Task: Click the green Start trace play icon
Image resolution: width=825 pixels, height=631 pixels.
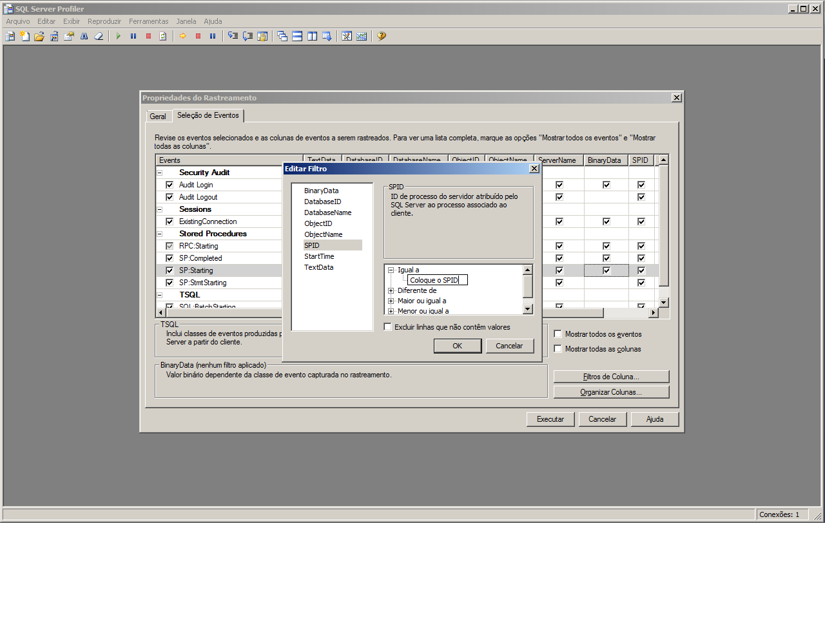Action: [x=119, y=37]
